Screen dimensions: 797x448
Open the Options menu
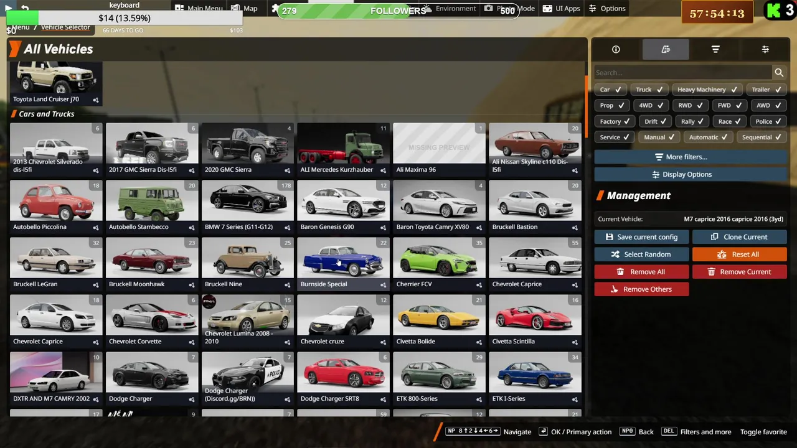pos(607,9)
